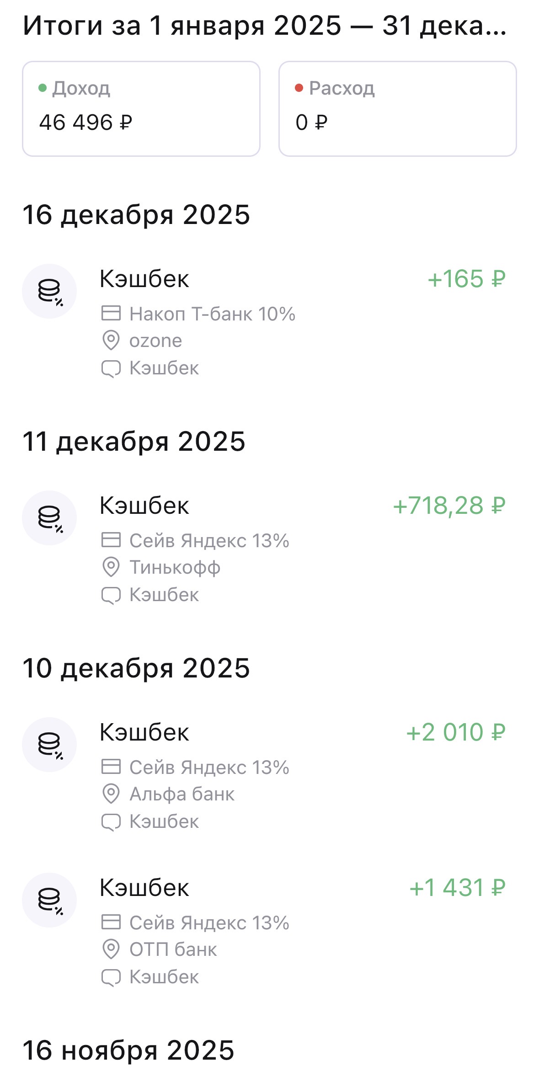Click card icon beside Накоп Т-банк 10%

[111, 314]
